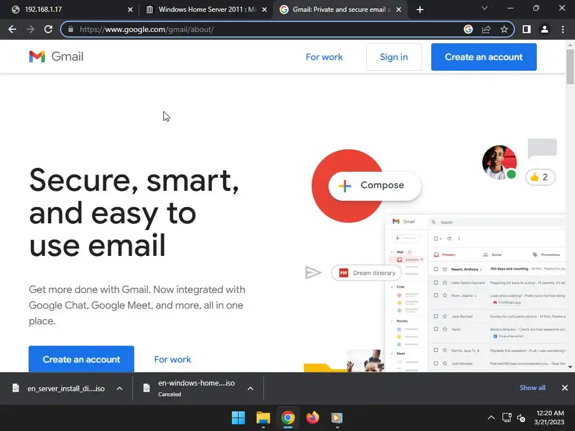Expand options for en-windows-home....iso download
This screenshot has width=575, height=431.
tap(250, 388)
